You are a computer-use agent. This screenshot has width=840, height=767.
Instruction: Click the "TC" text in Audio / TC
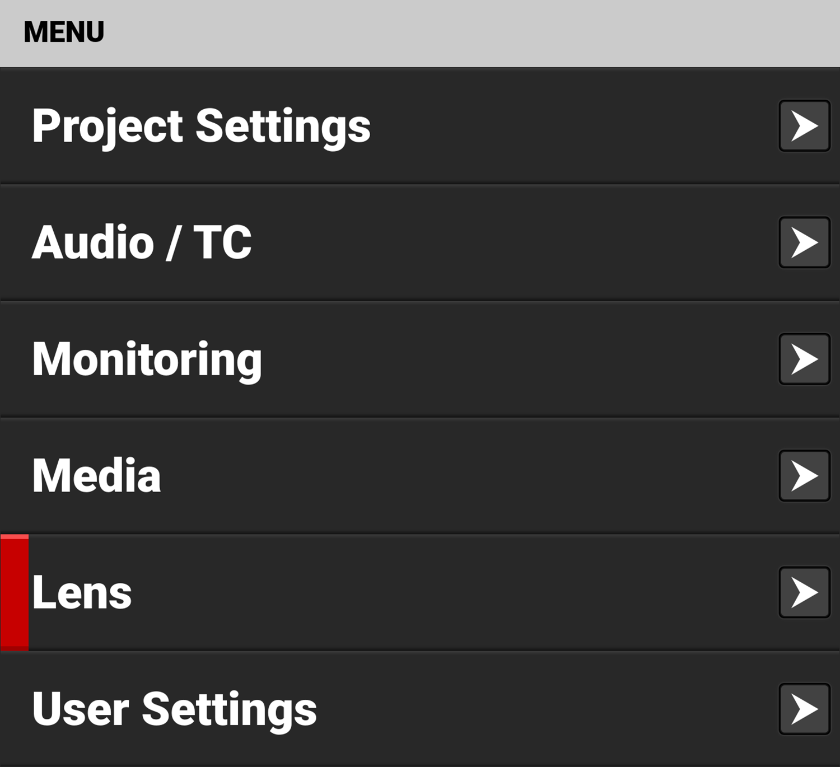222,242
